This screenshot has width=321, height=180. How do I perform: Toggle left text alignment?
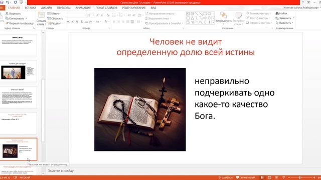tap(114, 21)
